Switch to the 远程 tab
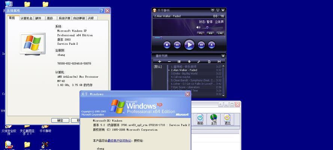333x150 pixels. tap(92, 18)
